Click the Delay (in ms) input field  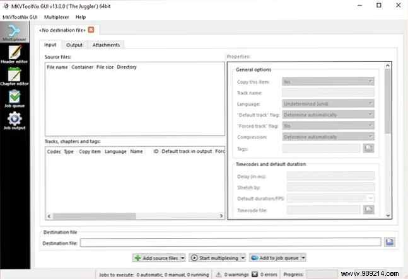pos(330,176)
